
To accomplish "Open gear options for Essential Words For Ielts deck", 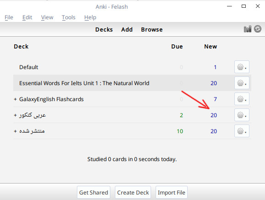I will pos(242,83).
